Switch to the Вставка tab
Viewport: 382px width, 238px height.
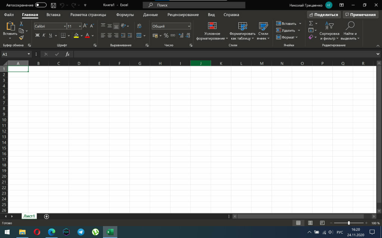click(x=53, y=15)
